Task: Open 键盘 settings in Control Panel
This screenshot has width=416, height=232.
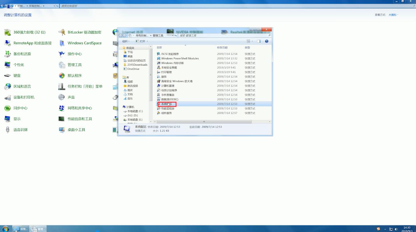Action: coord(12,76)
